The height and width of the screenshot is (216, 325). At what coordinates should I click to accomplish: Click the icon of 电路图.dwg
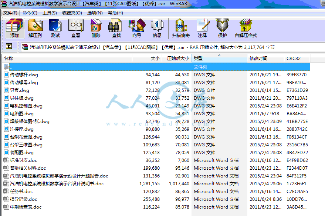[x=6, y=113]
